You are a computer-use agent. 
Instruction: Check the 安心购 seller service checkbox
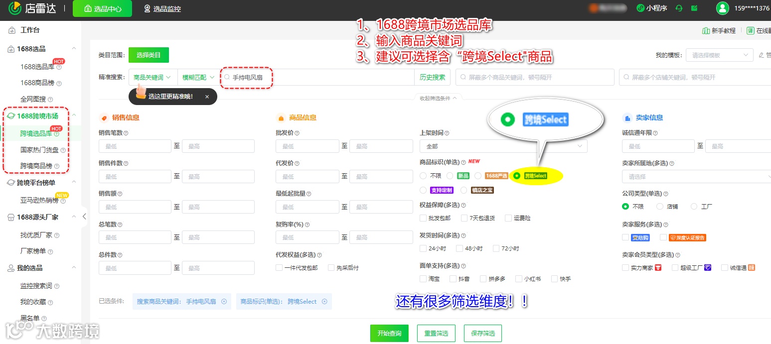coord(625,237)
